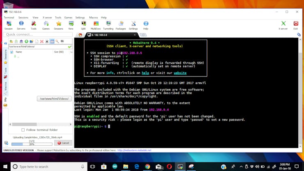Sort file list by Size column
Screen dimensions: 304x171
click(59, 52)
